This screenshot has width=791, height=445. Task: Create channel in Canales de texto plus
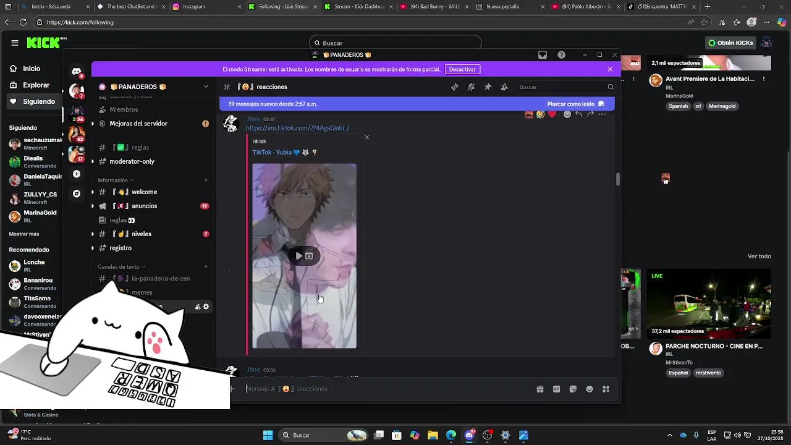pos(206,267)
